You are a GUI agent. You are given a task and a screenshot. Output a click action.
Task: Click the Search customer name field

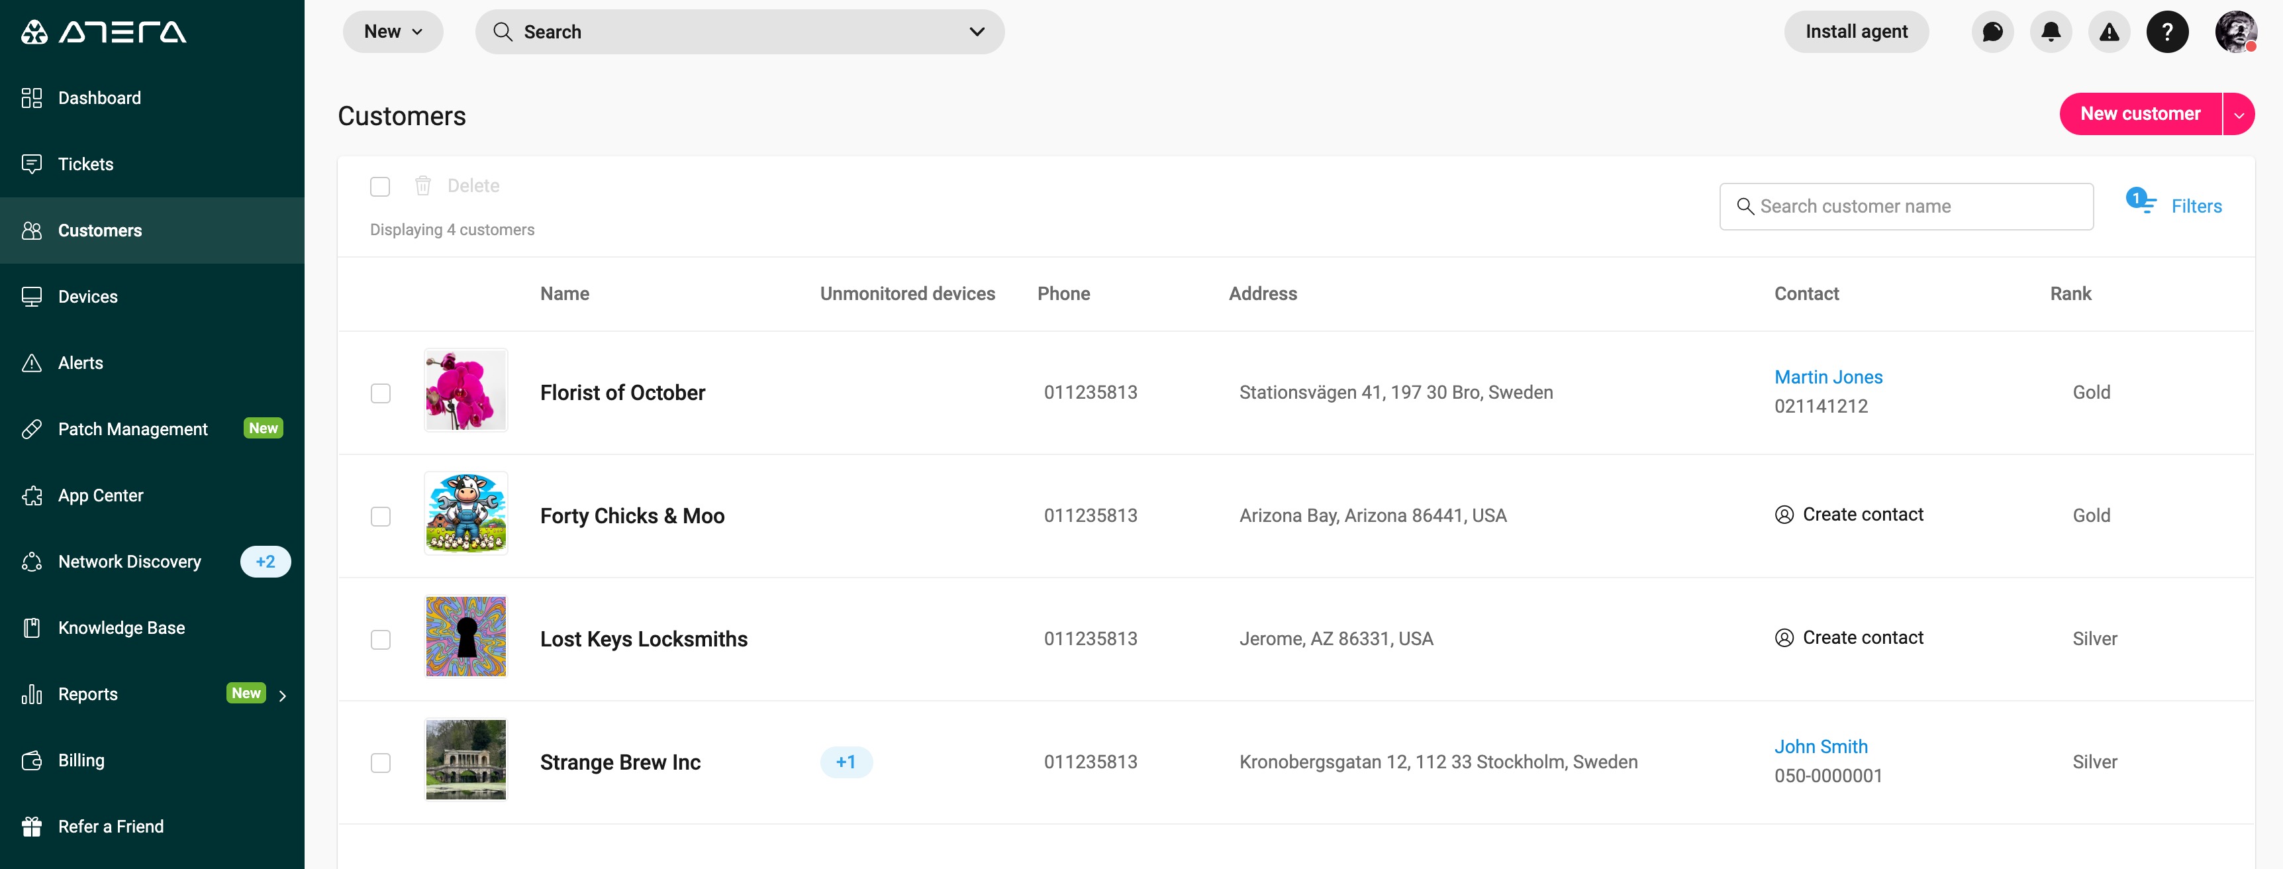click(1906, 207)
